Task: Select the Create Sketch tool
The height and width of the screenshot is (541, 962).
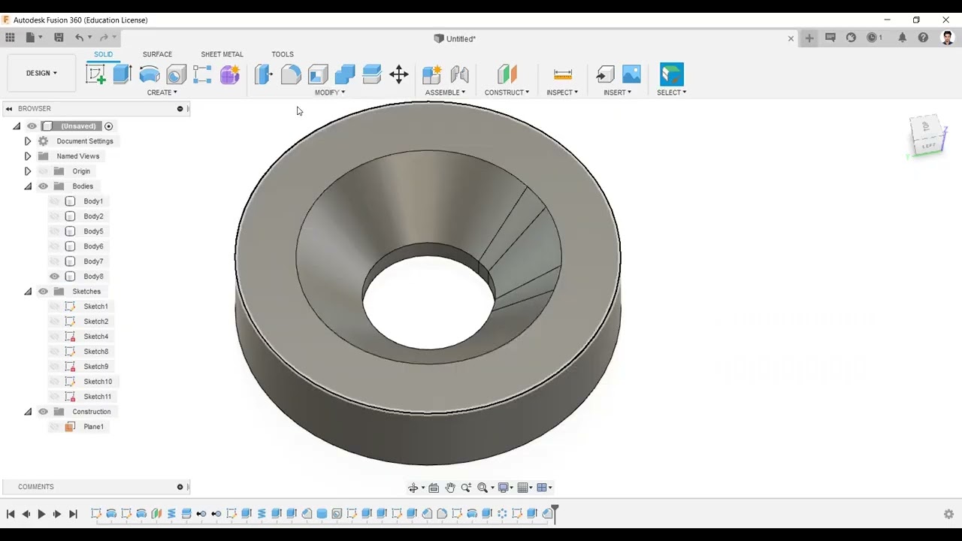Action: pyautogui.click(x=95, y=74)
